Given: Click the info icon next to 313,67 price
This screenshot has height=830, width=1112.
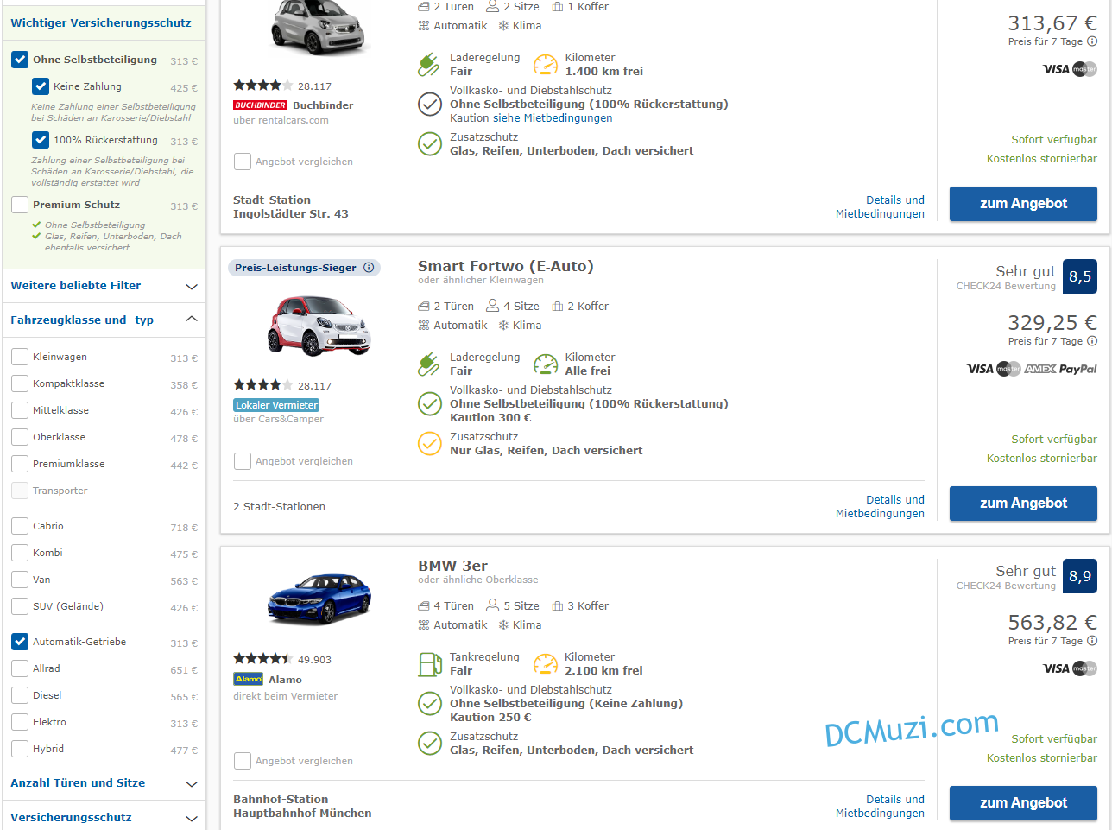Looking at the screenshot, I should tap(1092, 41).
